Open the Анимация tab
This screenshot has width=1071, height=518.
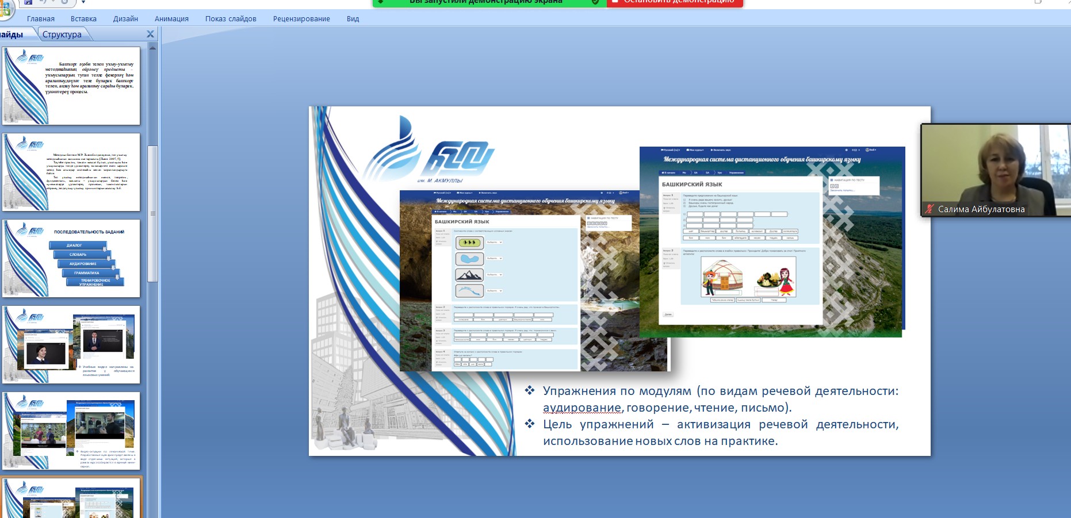point(171,19)
